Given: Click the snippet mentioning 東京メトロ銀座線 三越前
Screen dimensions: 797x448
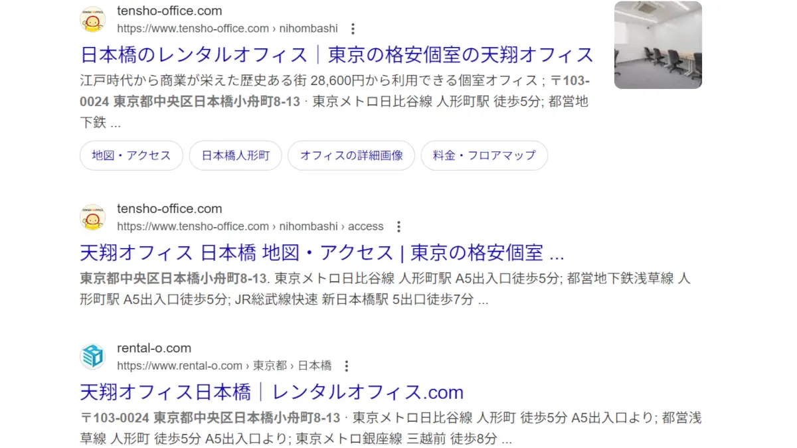Looking at the screenshot, I should (x=391, y=428).
